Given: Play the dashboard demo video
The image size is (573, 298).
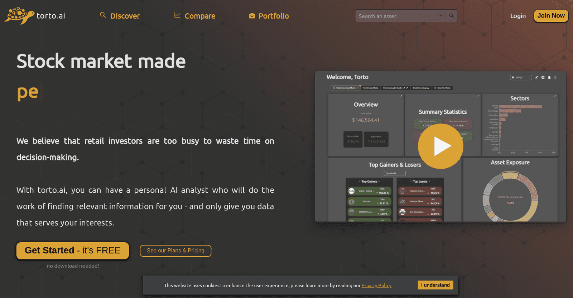Looking at the screenshot, I should pyautogui.click(x=440, y=146).
